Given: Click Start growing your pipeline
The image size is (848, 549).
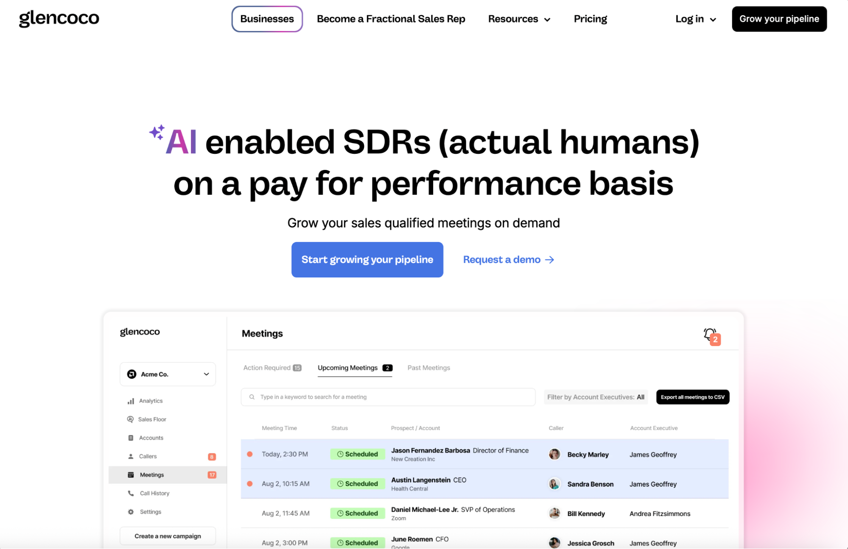Looking at the screenshot, I should 367,259.
